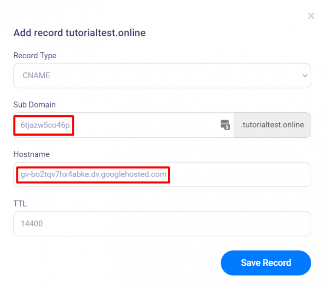This screenshot has height=290, width=327.
Task: Click the 14400 value text
Action: 32,224
